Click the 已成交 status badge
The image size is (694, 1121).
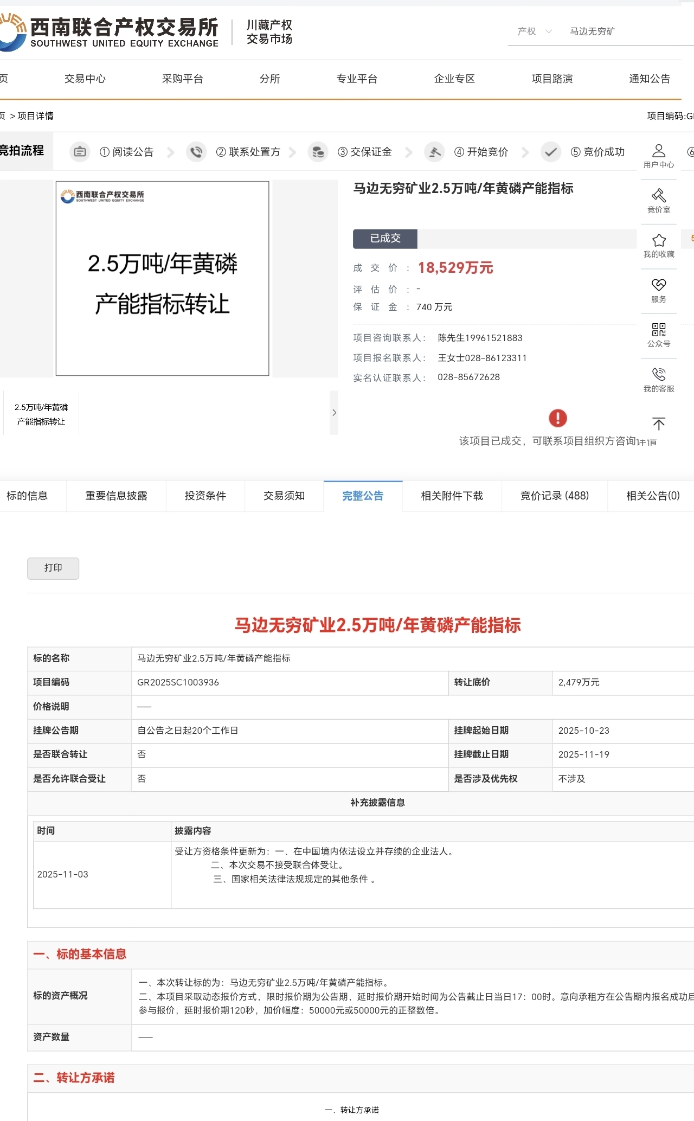pos(385,239)
